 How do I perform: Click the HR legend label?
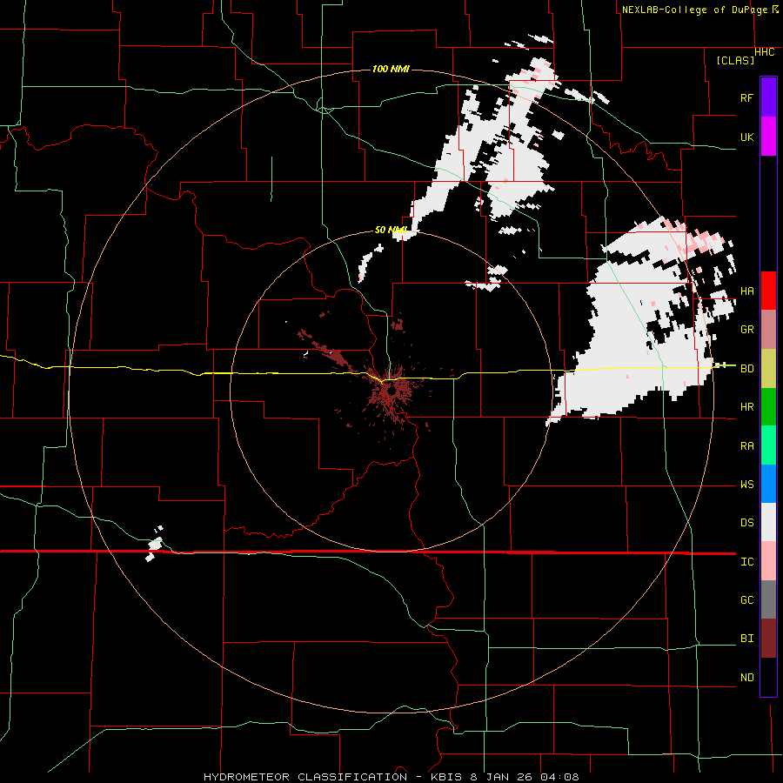(746, 407)
